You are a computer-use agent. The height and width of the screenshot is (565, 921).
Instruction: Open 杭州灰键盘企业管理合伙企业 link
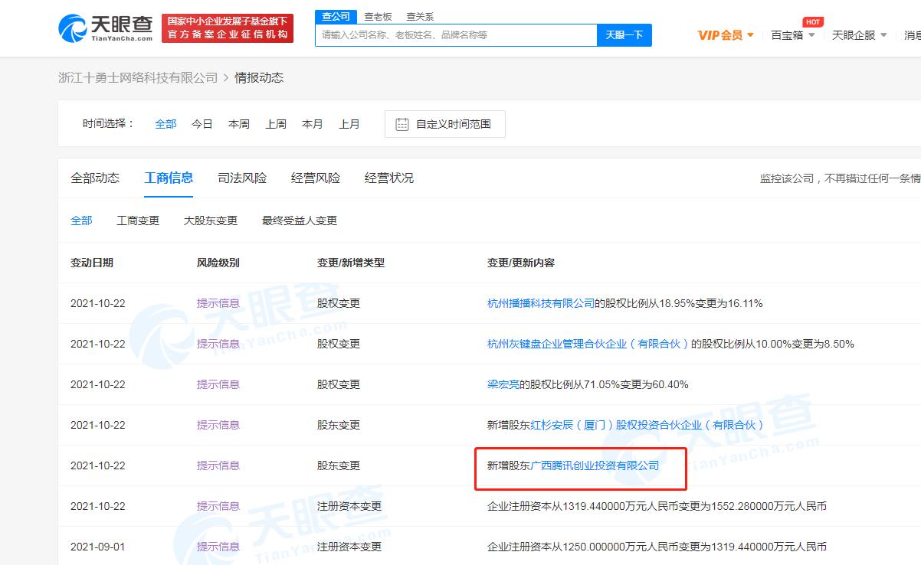point(588,344)
